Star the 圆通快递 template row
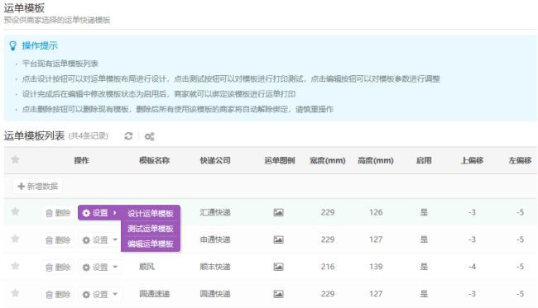This screenshot has height=308, width=538. click(x=15, y=293)
